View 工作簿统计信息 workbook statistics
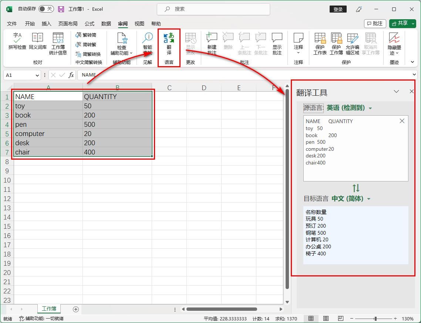Screen dimensions: 421x323 coord(58,43)
